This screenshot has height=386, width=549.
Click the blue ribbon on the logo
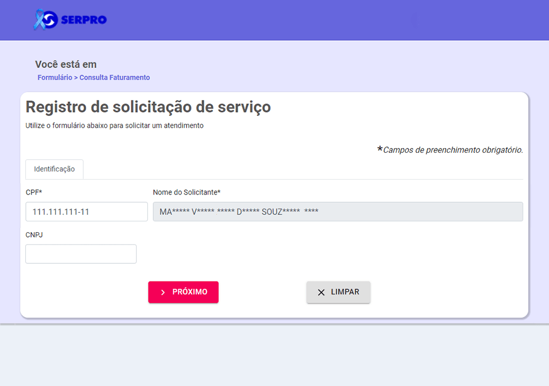click(x=39, y=20)
